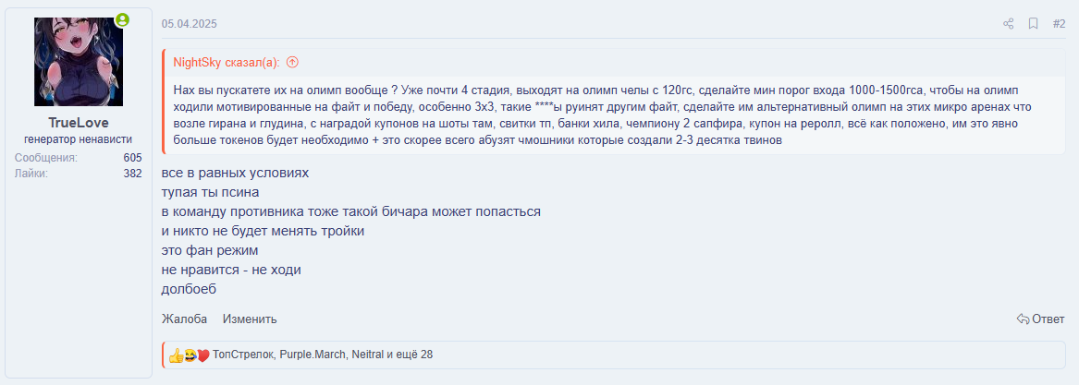Click TrueLove's avatar image
This screenshot has height=385, width=1079.
(x=79, y=62)
